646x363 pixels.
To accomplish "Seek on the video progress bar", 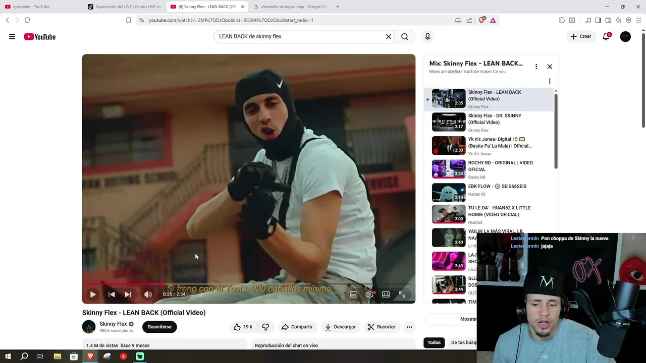I will tap(249, 284).
